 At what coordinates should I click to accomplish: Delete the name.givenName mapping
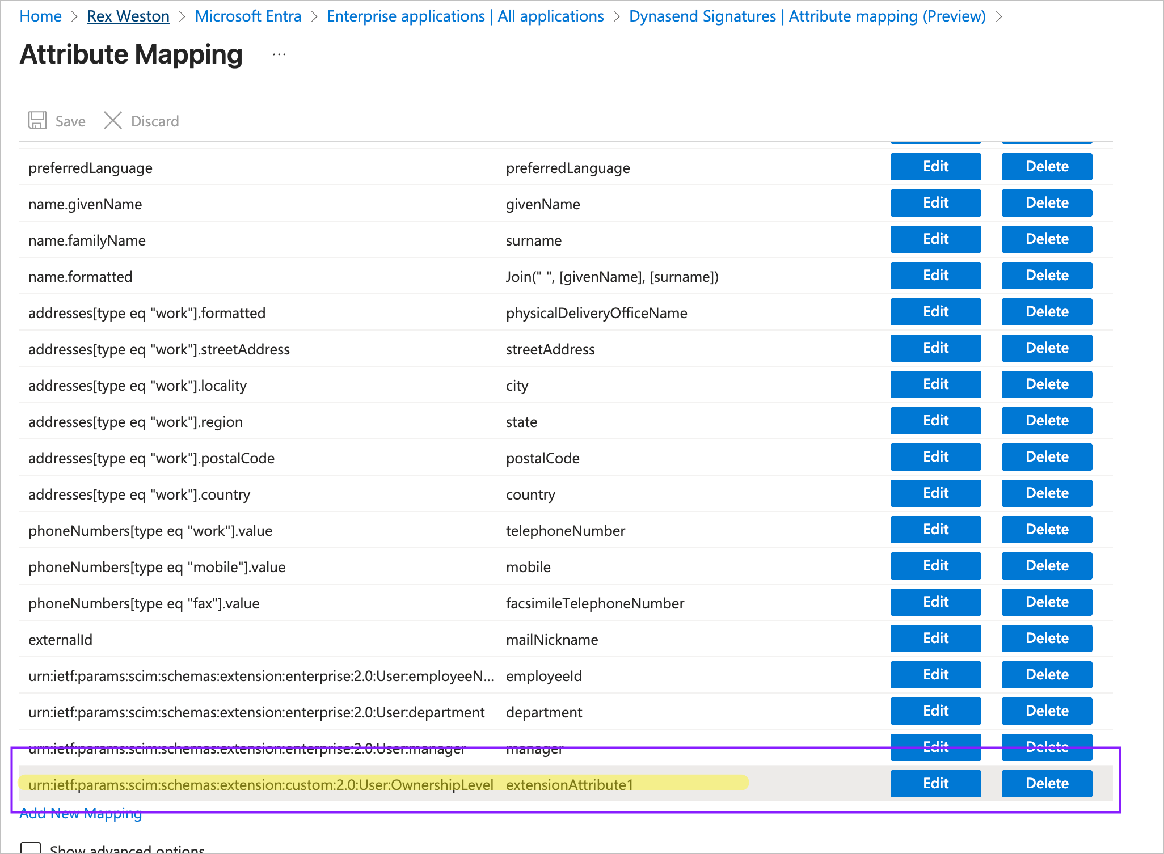tap(1047, 202)
